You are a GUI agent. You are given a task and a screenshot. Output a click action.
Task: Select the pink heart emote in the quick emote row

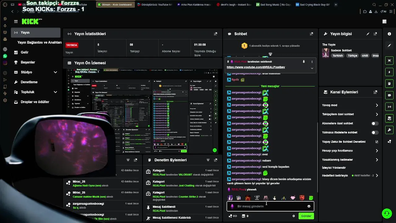(293, 198)
